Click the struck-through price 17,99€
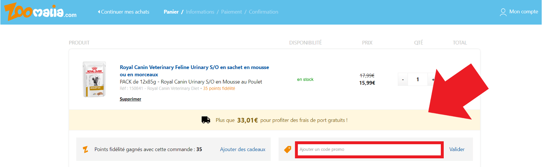 pyautogui.click(x=367, y=76)
